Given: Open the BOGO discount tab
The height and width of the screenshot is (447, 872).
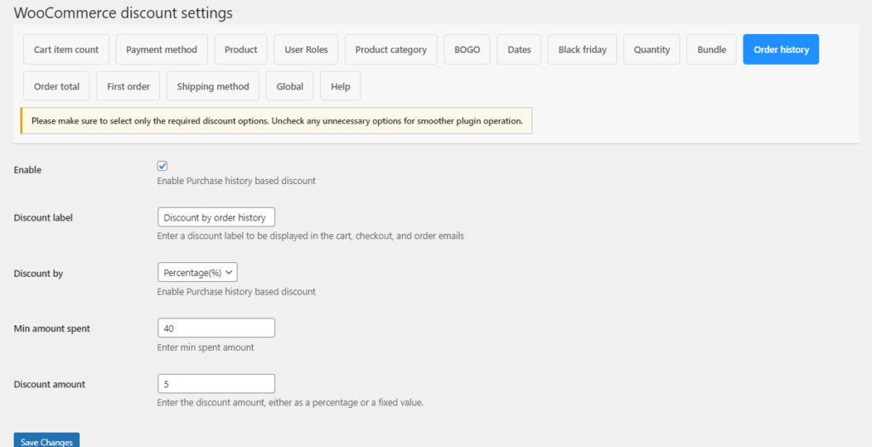Looking at the screenshot, I should pos(468,49).
